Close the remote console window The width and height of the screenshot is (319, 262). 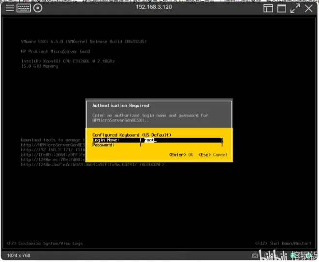[308, 9]
